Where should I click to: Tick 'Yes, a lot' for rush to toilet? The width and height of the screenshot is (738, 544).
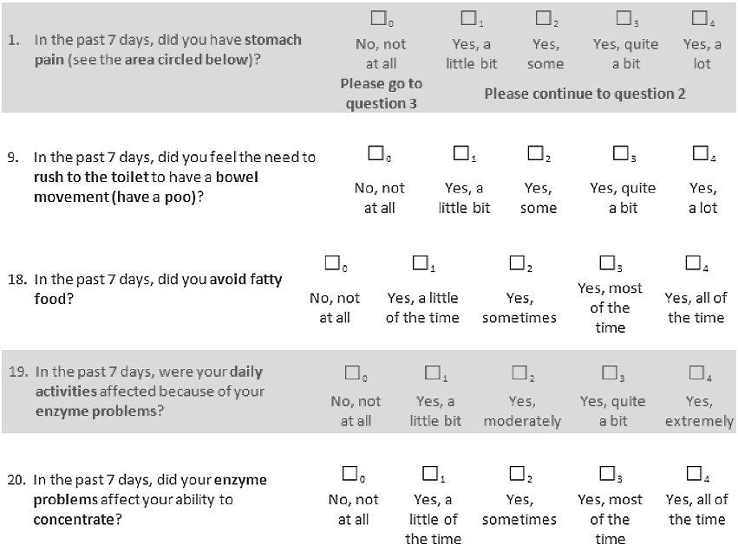700,153
